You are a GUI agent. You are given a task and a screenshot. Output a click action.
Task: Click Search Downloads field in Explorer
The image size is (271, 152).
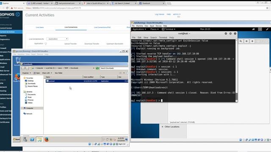click(x=114, y=68)
